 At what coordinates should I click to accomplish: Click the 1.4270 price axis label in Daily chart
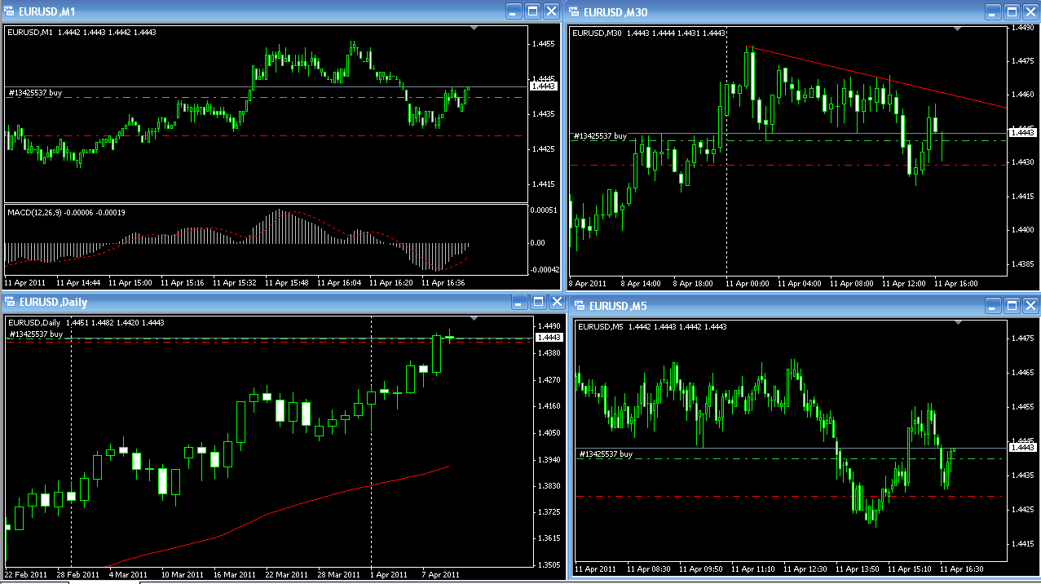549,379
